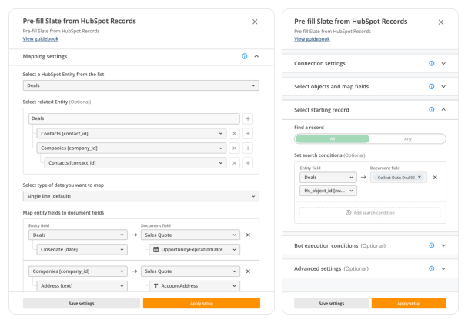Remove the nested Contacts [contact_id] entity under Companies
The image size is (468, 323).
tap(234, 163)
